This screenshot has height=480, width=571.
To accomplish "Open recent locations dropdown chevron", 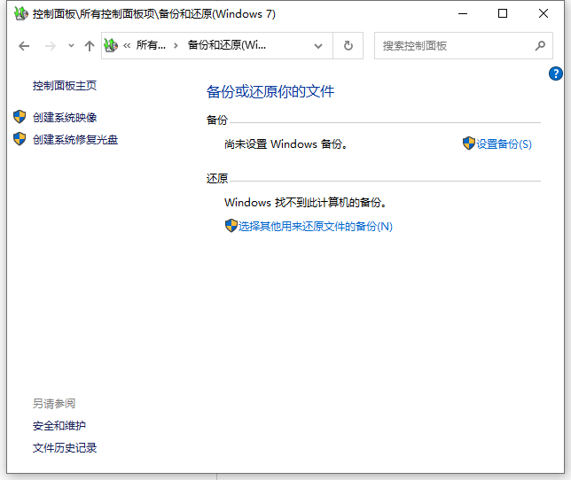I will (71, 46).
